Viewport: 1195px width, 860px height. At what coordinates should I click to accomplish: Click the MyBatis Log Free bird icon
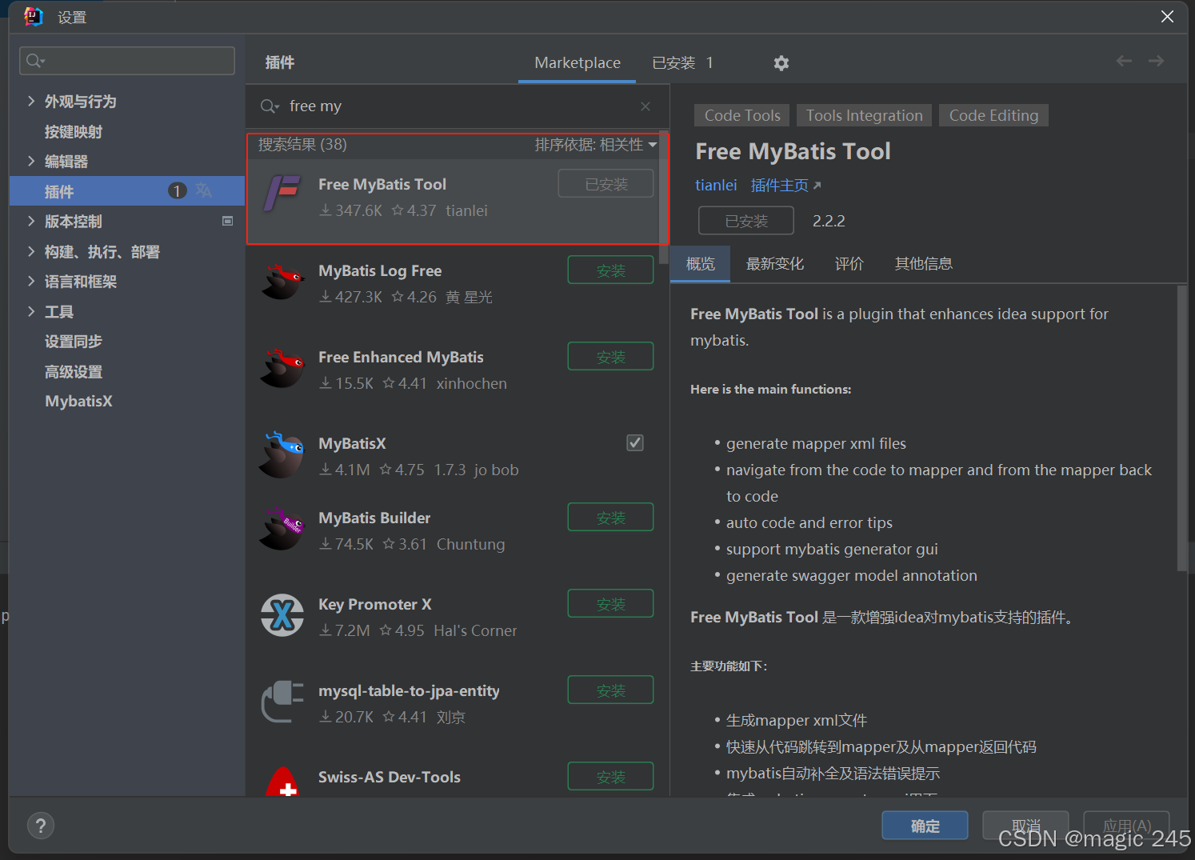(x=282, y=281)
